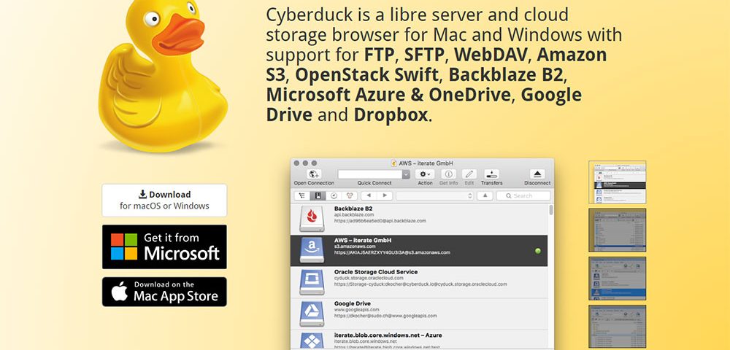Select the Oracle Storage Cloud drive icon
Screen dimensions: 730x350
(312, 281)
